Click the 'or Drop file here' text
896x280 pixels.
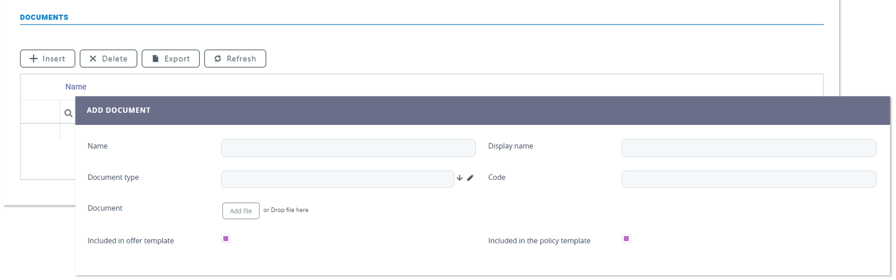[286, 210]
